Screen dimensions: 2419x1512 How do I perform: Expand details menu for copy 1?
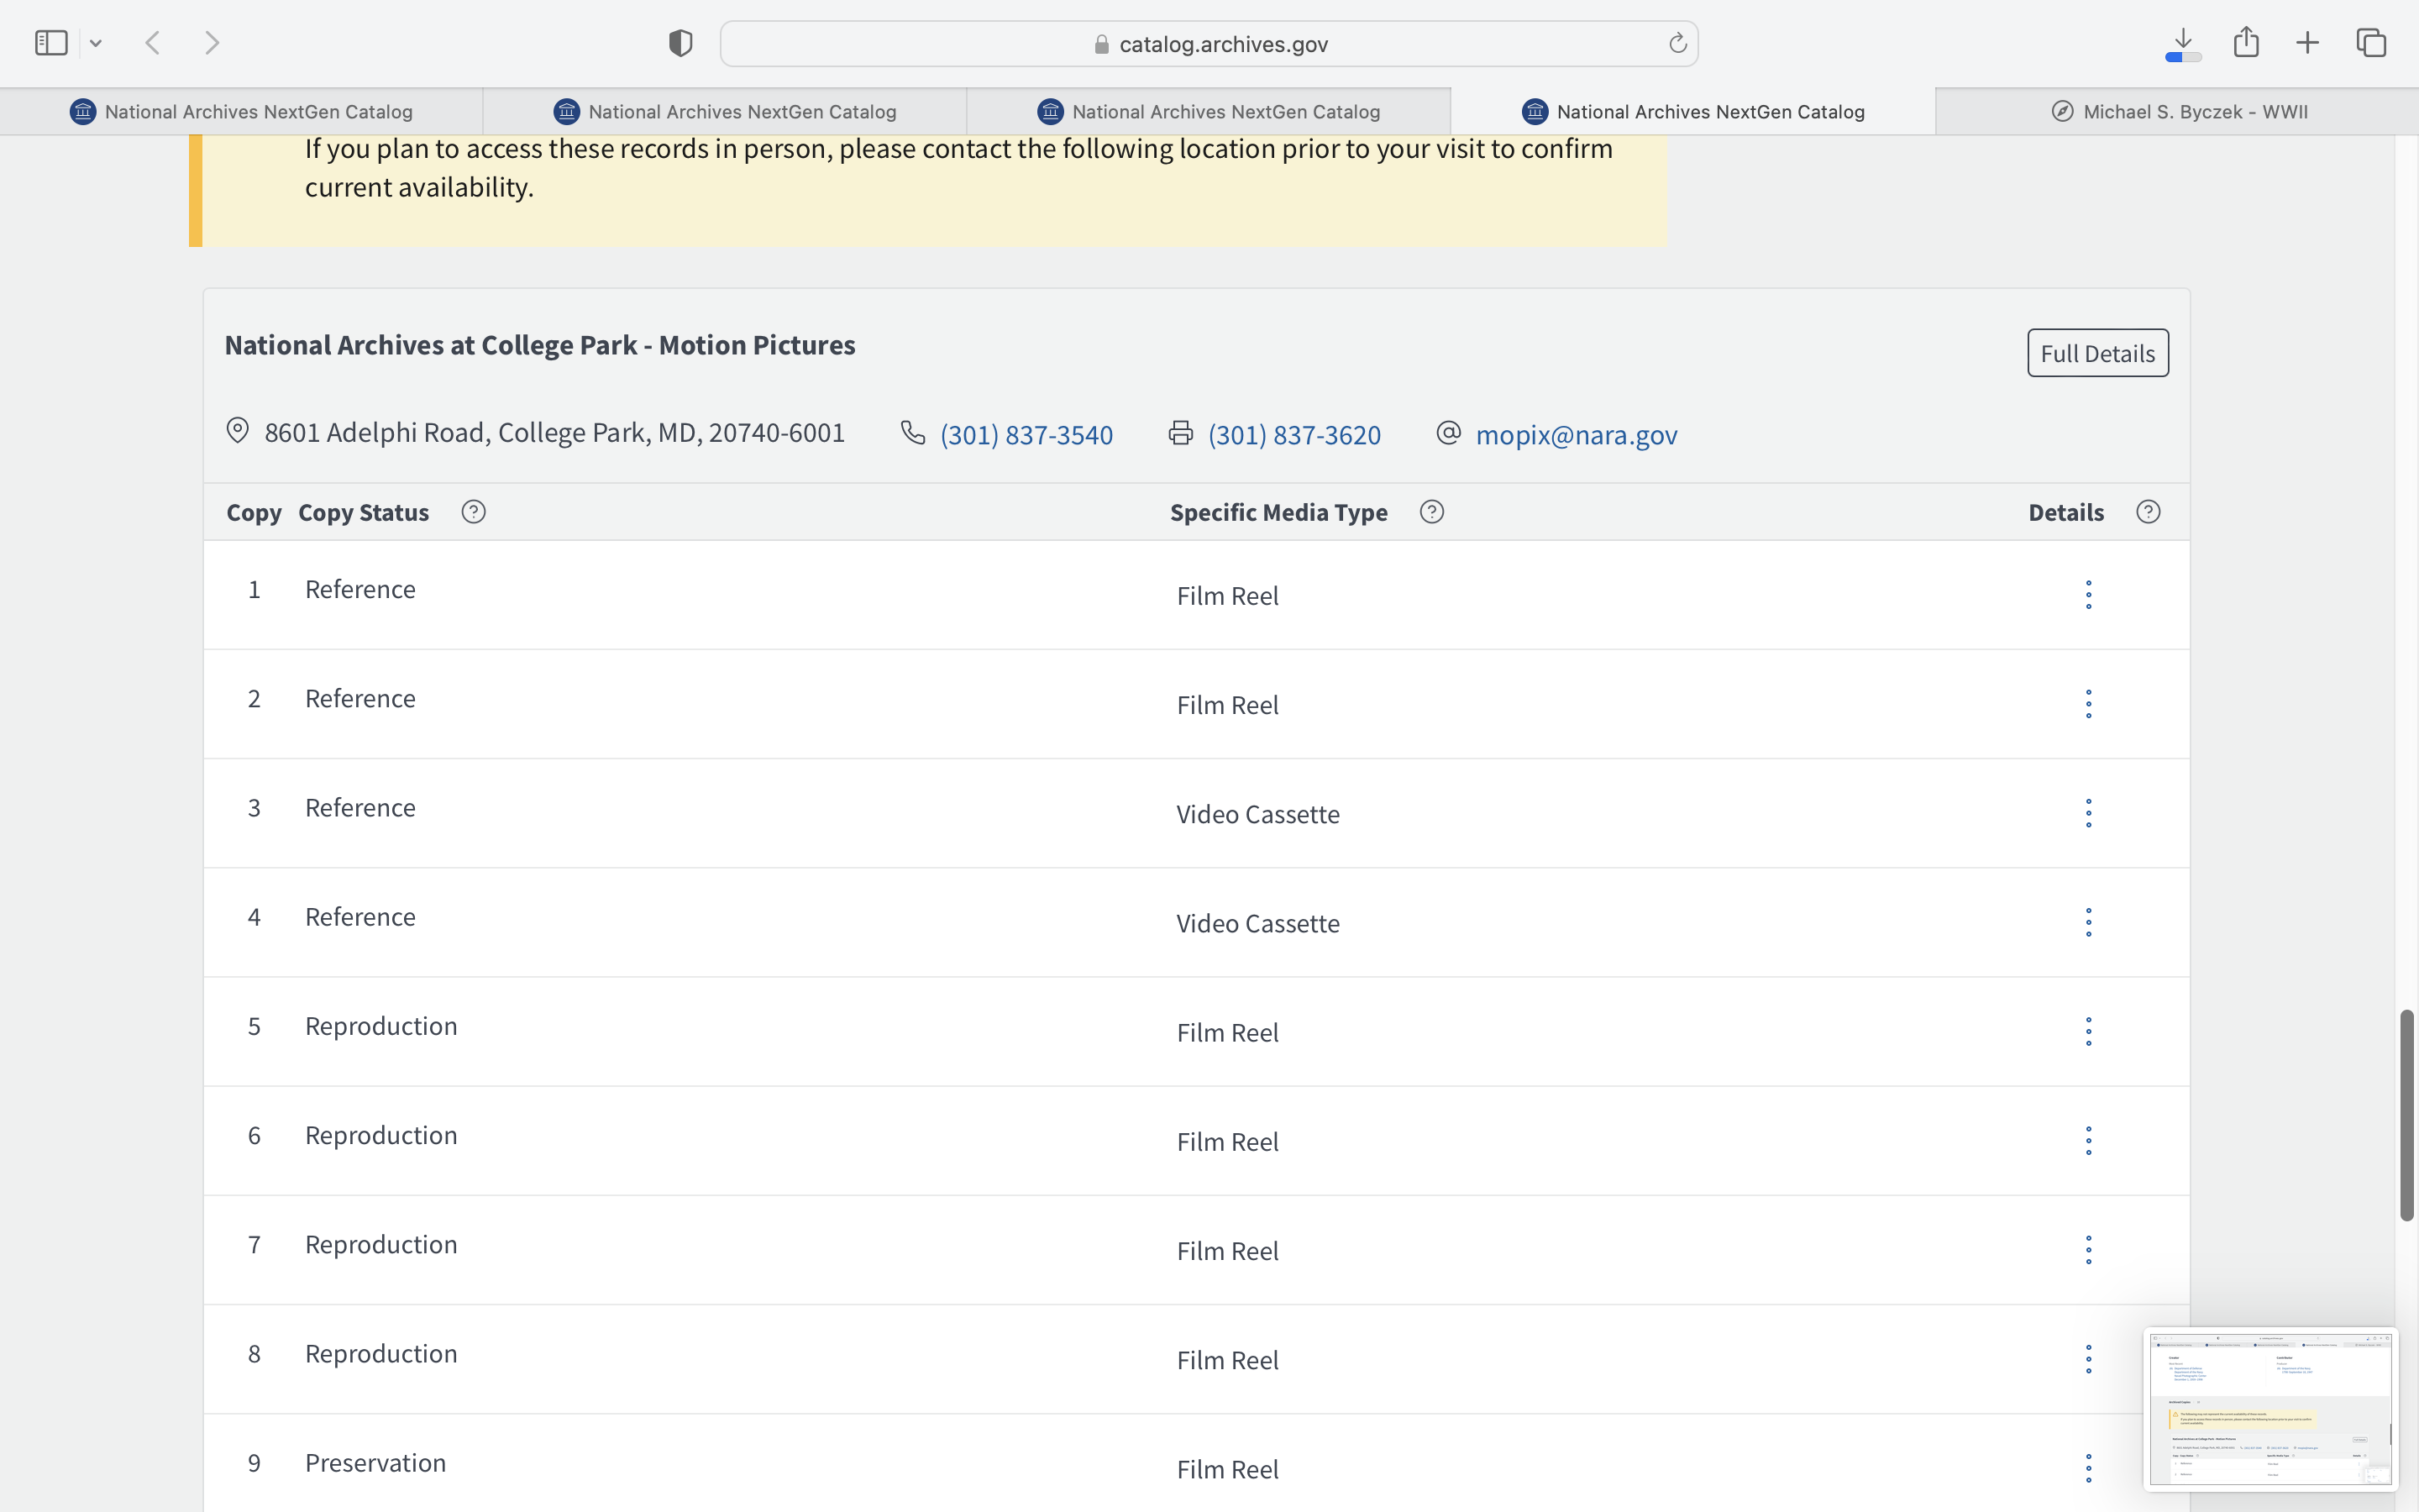(2088, 595)
